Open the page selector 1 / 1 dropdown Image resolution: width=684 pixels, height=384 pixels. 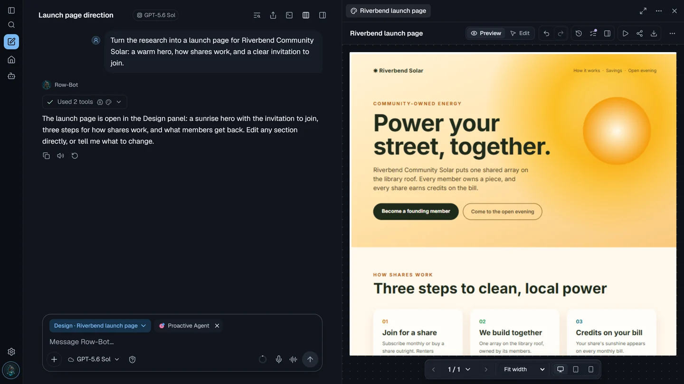coord(459,369)
